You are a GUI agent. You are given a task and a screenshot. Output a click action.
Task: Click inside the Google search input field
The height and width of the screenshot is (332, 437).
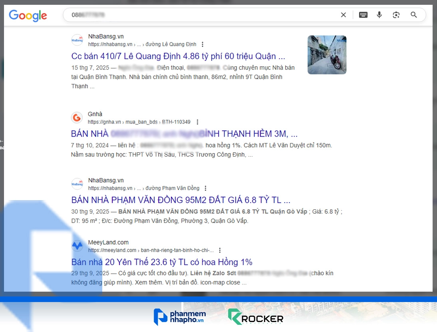(200, 15)
